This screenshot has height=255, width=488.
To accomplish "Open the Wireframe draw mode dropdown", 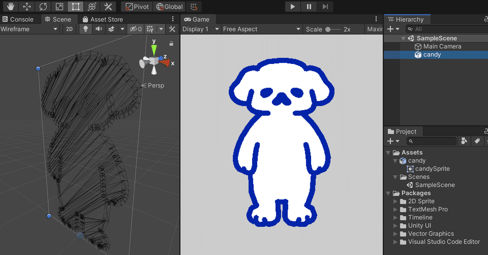I will (x=29, y=29).
